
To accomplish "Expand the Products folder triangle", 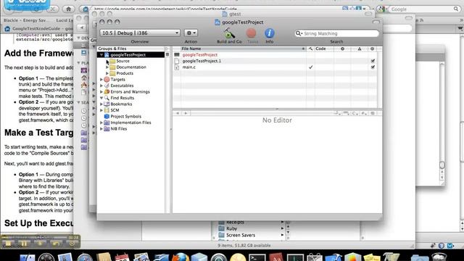I will (107, 73).
